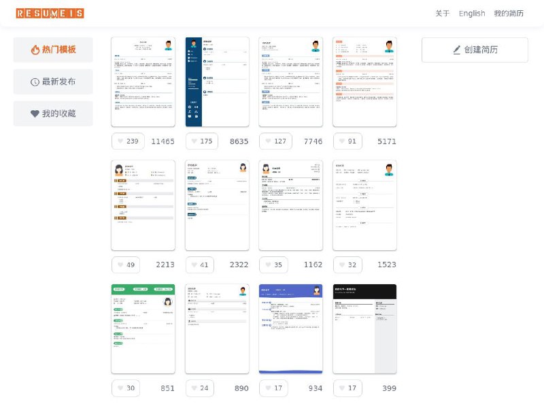Like the template with 239 hearts

[127, 141]
